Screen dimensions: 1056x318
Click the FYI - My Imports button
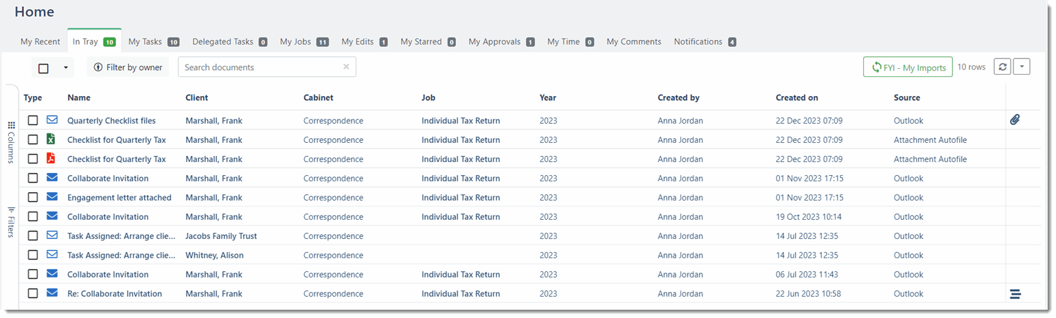click(x=908, y=67)
